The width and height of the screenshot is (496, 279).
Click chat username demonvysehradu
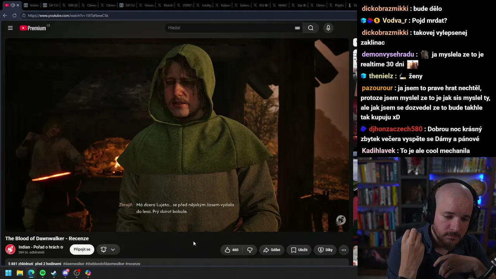pyautogui.click(x=387, y=55)
